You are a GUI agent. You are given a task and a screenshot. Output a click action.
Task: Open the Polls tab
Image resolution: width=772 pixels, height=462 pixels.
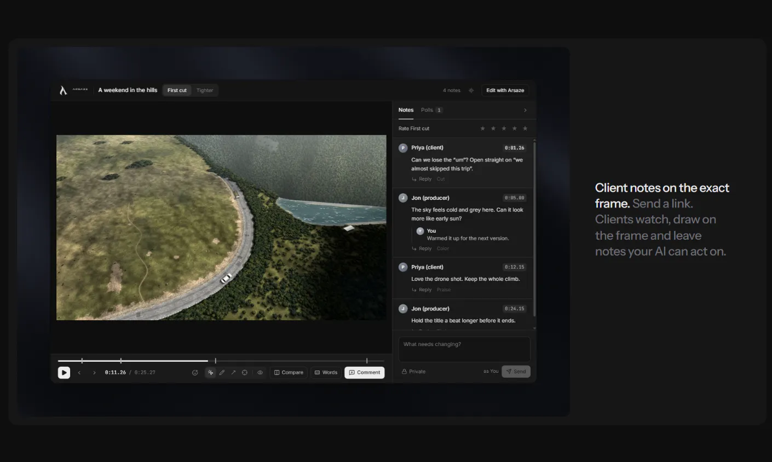(431, 110)
